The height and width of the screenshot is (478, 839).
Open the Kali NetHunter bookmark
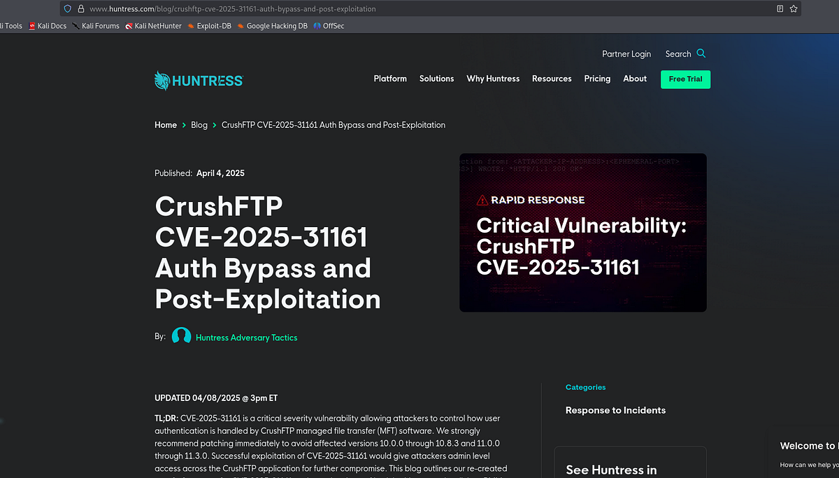(x=153, y=26)
